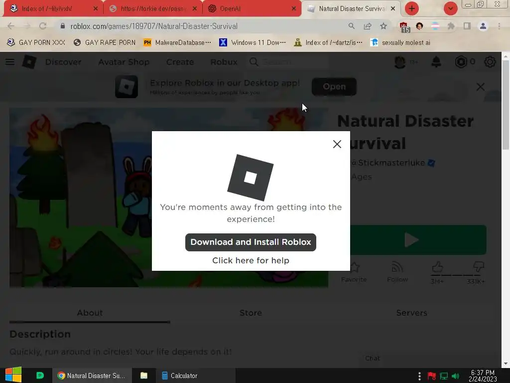The width and height of the screenshot is (510, 383).
Task: Click the red flag tray icon
Action: point(432,376)
